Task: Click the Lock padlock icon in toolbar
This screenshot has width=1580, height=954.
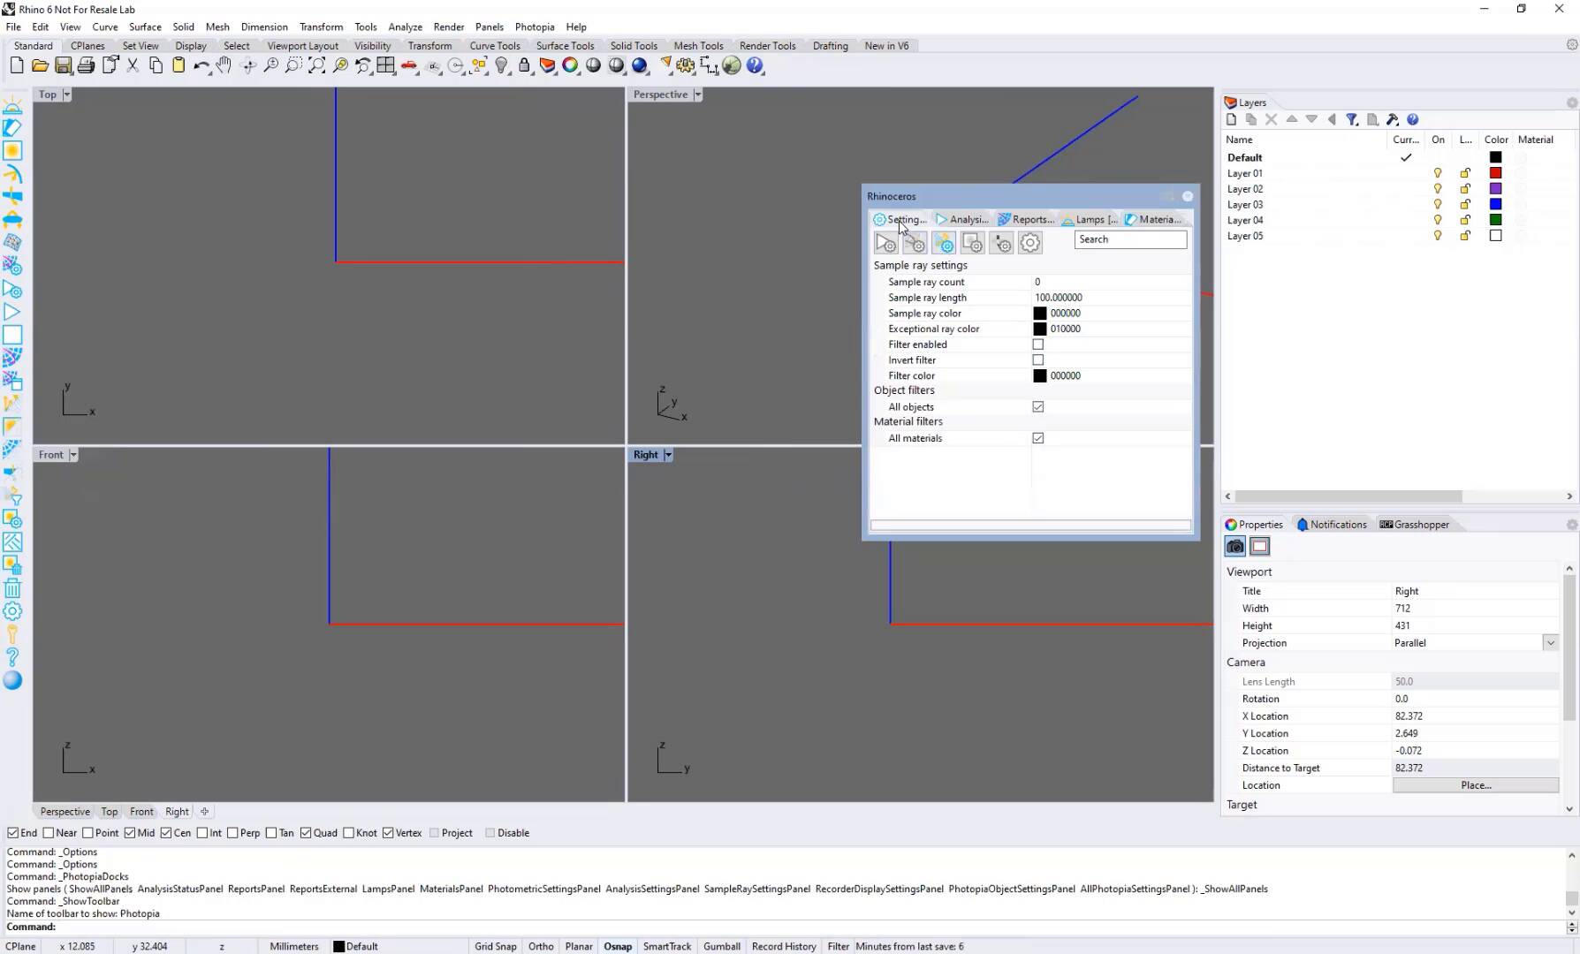Action: pyautogui.click(x=524, y=65)
